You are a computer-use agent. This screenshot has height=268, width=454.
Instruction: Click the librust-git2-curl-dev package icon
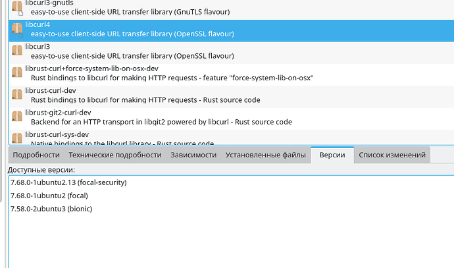point(18,116)
